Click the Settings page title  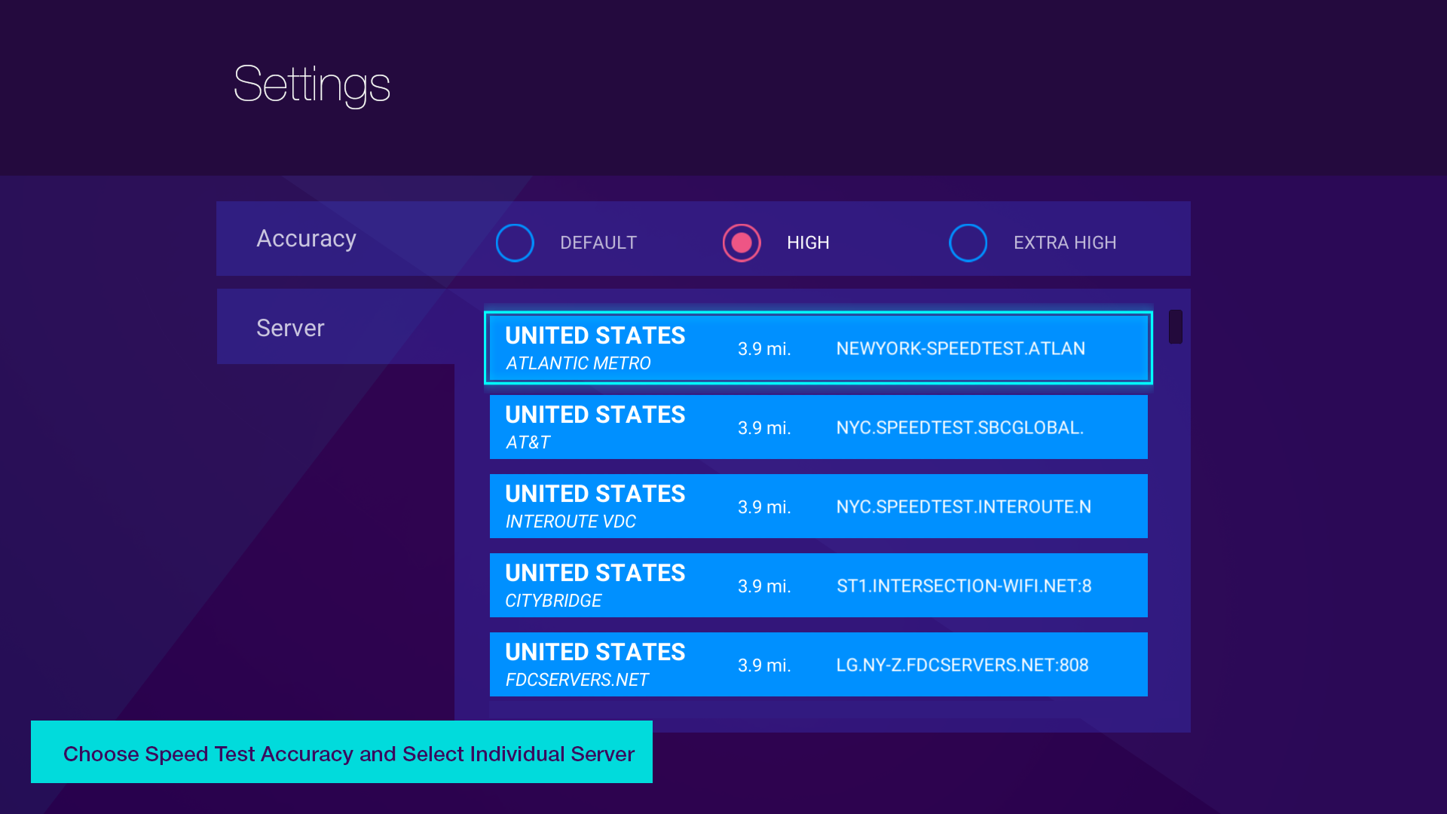(x=311, y=84)
